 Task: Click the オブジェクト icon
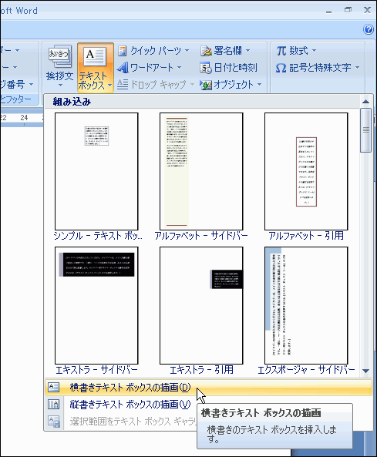(x=206, y=85)
